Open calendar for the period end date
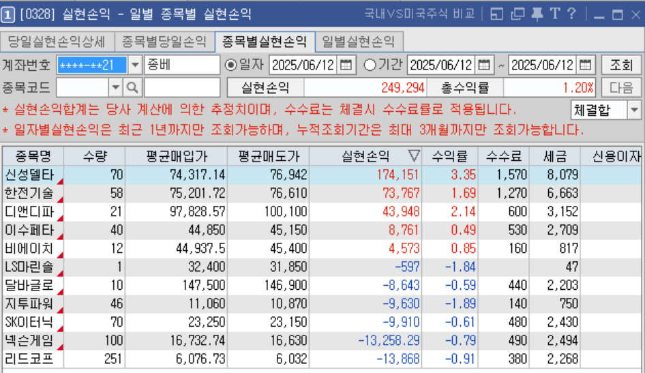The height and width of the screenshot is (373, 645). (586, 65)
